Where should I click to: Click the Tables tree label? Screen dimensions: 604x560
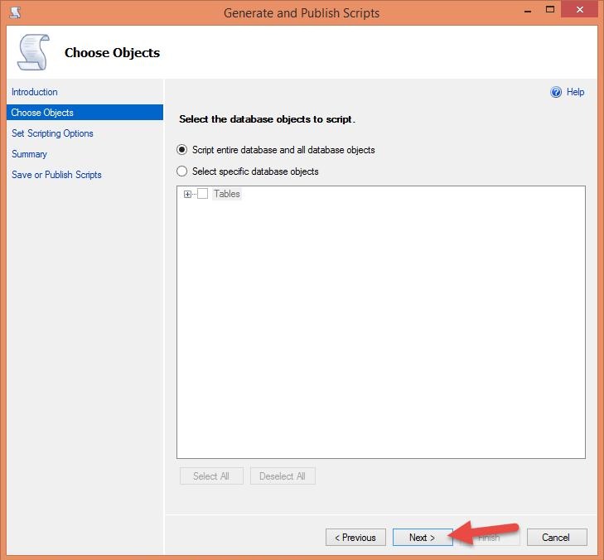(227, 194)
